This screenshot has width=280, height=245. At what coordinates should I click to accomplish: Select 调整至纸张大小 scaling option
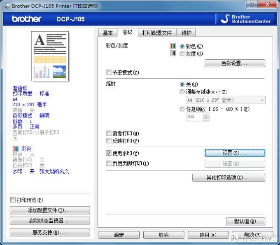(182, 92)
